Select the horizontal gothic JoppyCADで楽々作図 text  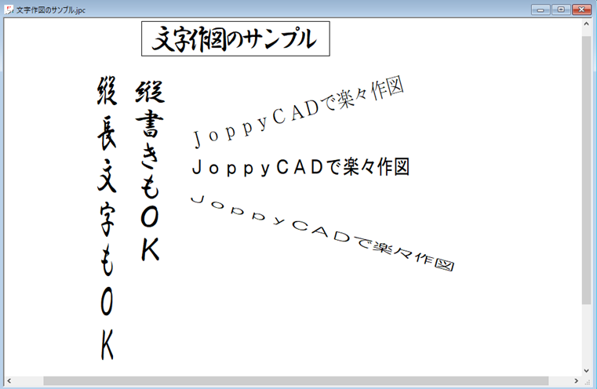click(x=300, y=167)
